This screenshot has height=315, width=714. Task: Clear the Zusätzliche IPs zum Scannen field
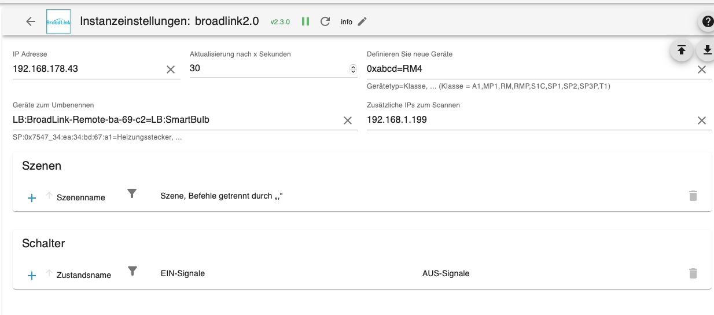pos(701,120)
